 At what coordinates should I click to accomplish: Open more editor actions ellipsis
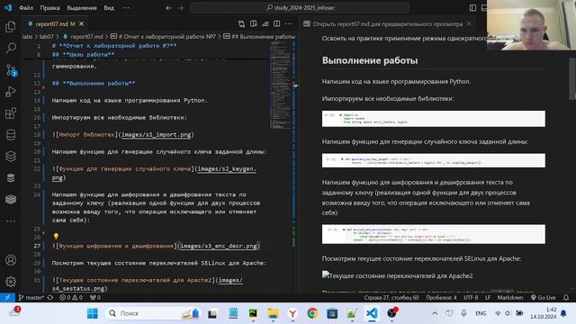click(x=288, y=24)
